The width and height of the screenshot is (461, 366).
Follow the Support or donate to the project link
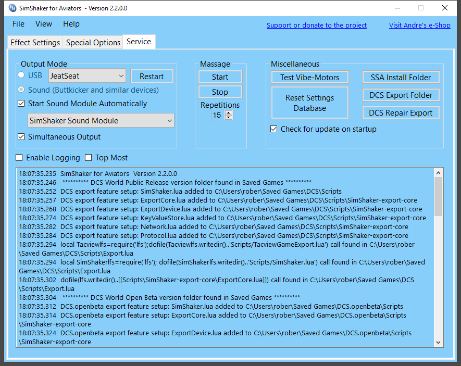[x=317, y=26]
